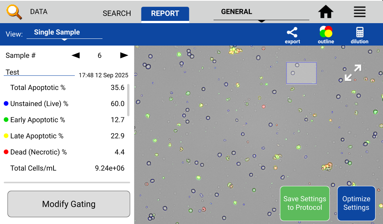Open the hamburger menu

tap(359, 12)
